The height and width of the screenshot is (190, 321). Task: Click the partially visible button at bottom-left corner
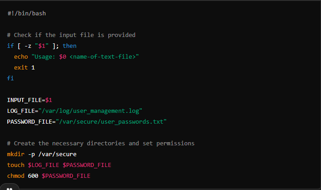click(x=9, y=187)
